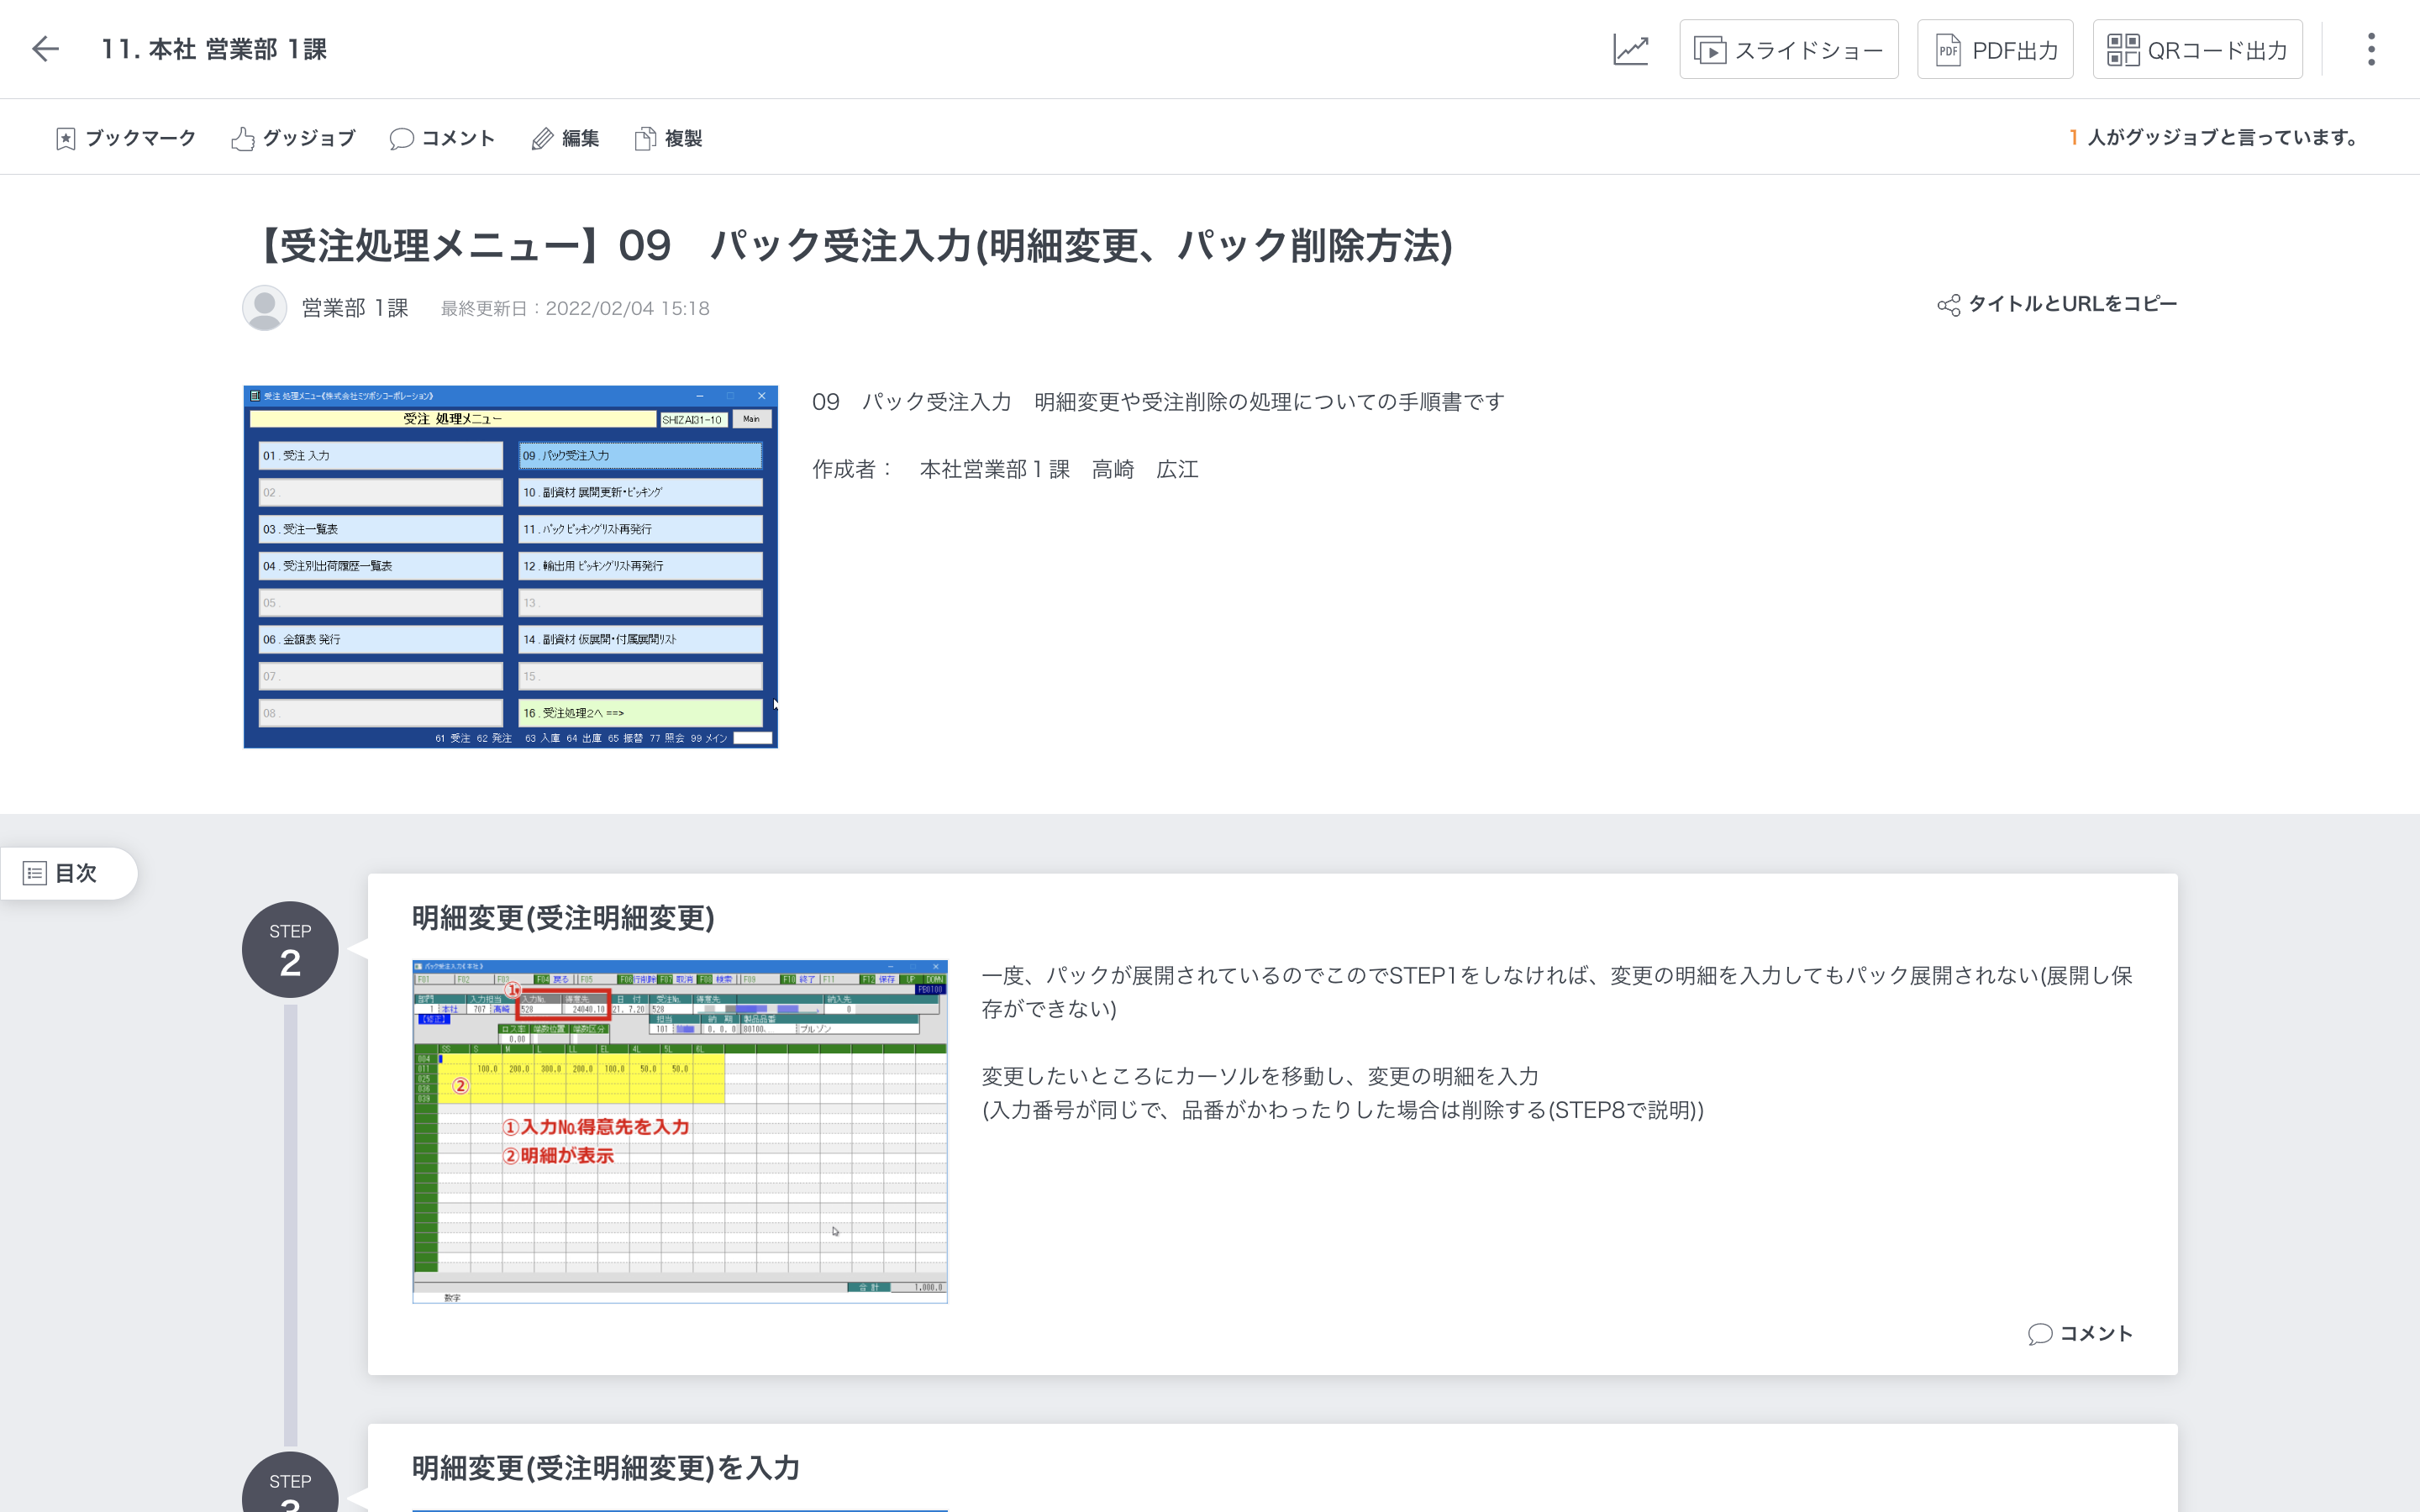Open コメント from the top action bar
Viewport: 2420px width, 1512px height.
442,138
